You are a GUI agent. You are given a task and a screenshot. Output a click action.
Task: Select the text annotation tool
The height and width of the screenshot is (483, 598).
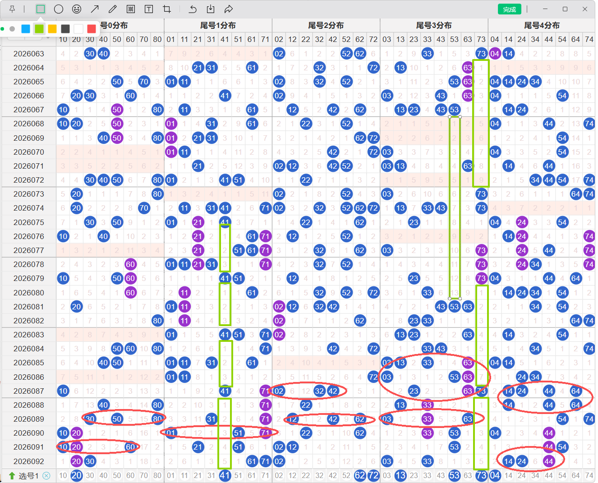click(148, 9)
